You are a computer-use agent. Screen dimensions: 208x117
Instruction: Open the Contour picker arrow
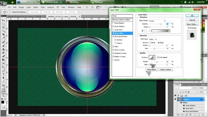click(x=154, y=58)
